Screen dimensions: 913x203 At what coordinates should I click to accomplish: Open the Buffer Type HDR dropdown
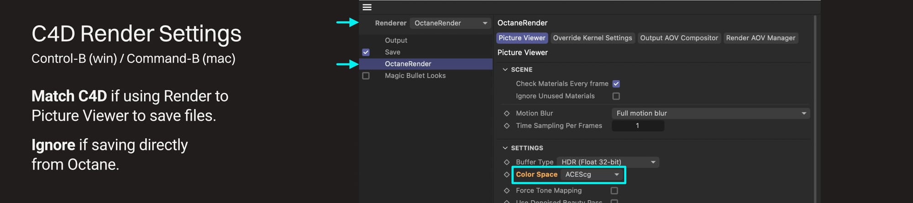click(608, 162)
